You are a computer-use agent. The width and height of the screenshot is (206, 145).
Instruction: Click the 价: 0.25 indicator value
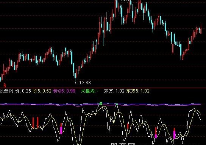pos(23,91)
